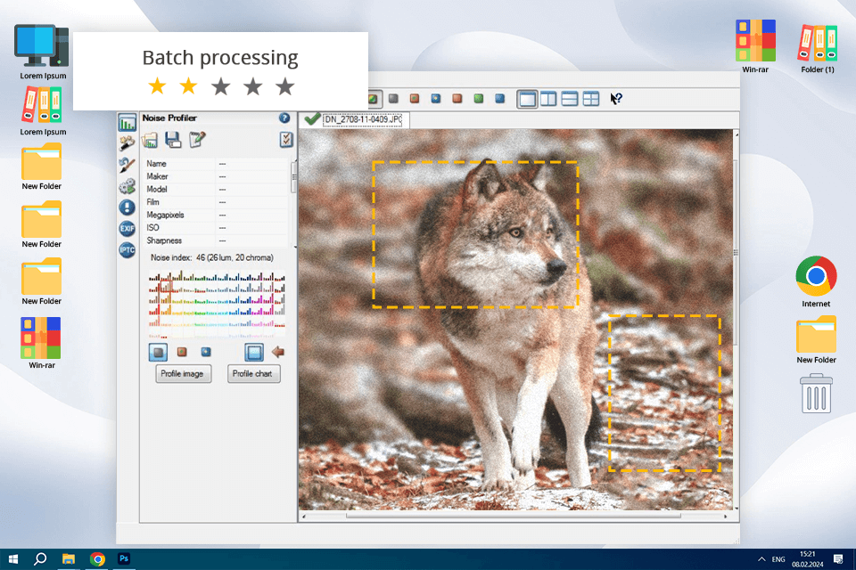
Task: Open the IPTC info sidebar icon
Action: 128,249
